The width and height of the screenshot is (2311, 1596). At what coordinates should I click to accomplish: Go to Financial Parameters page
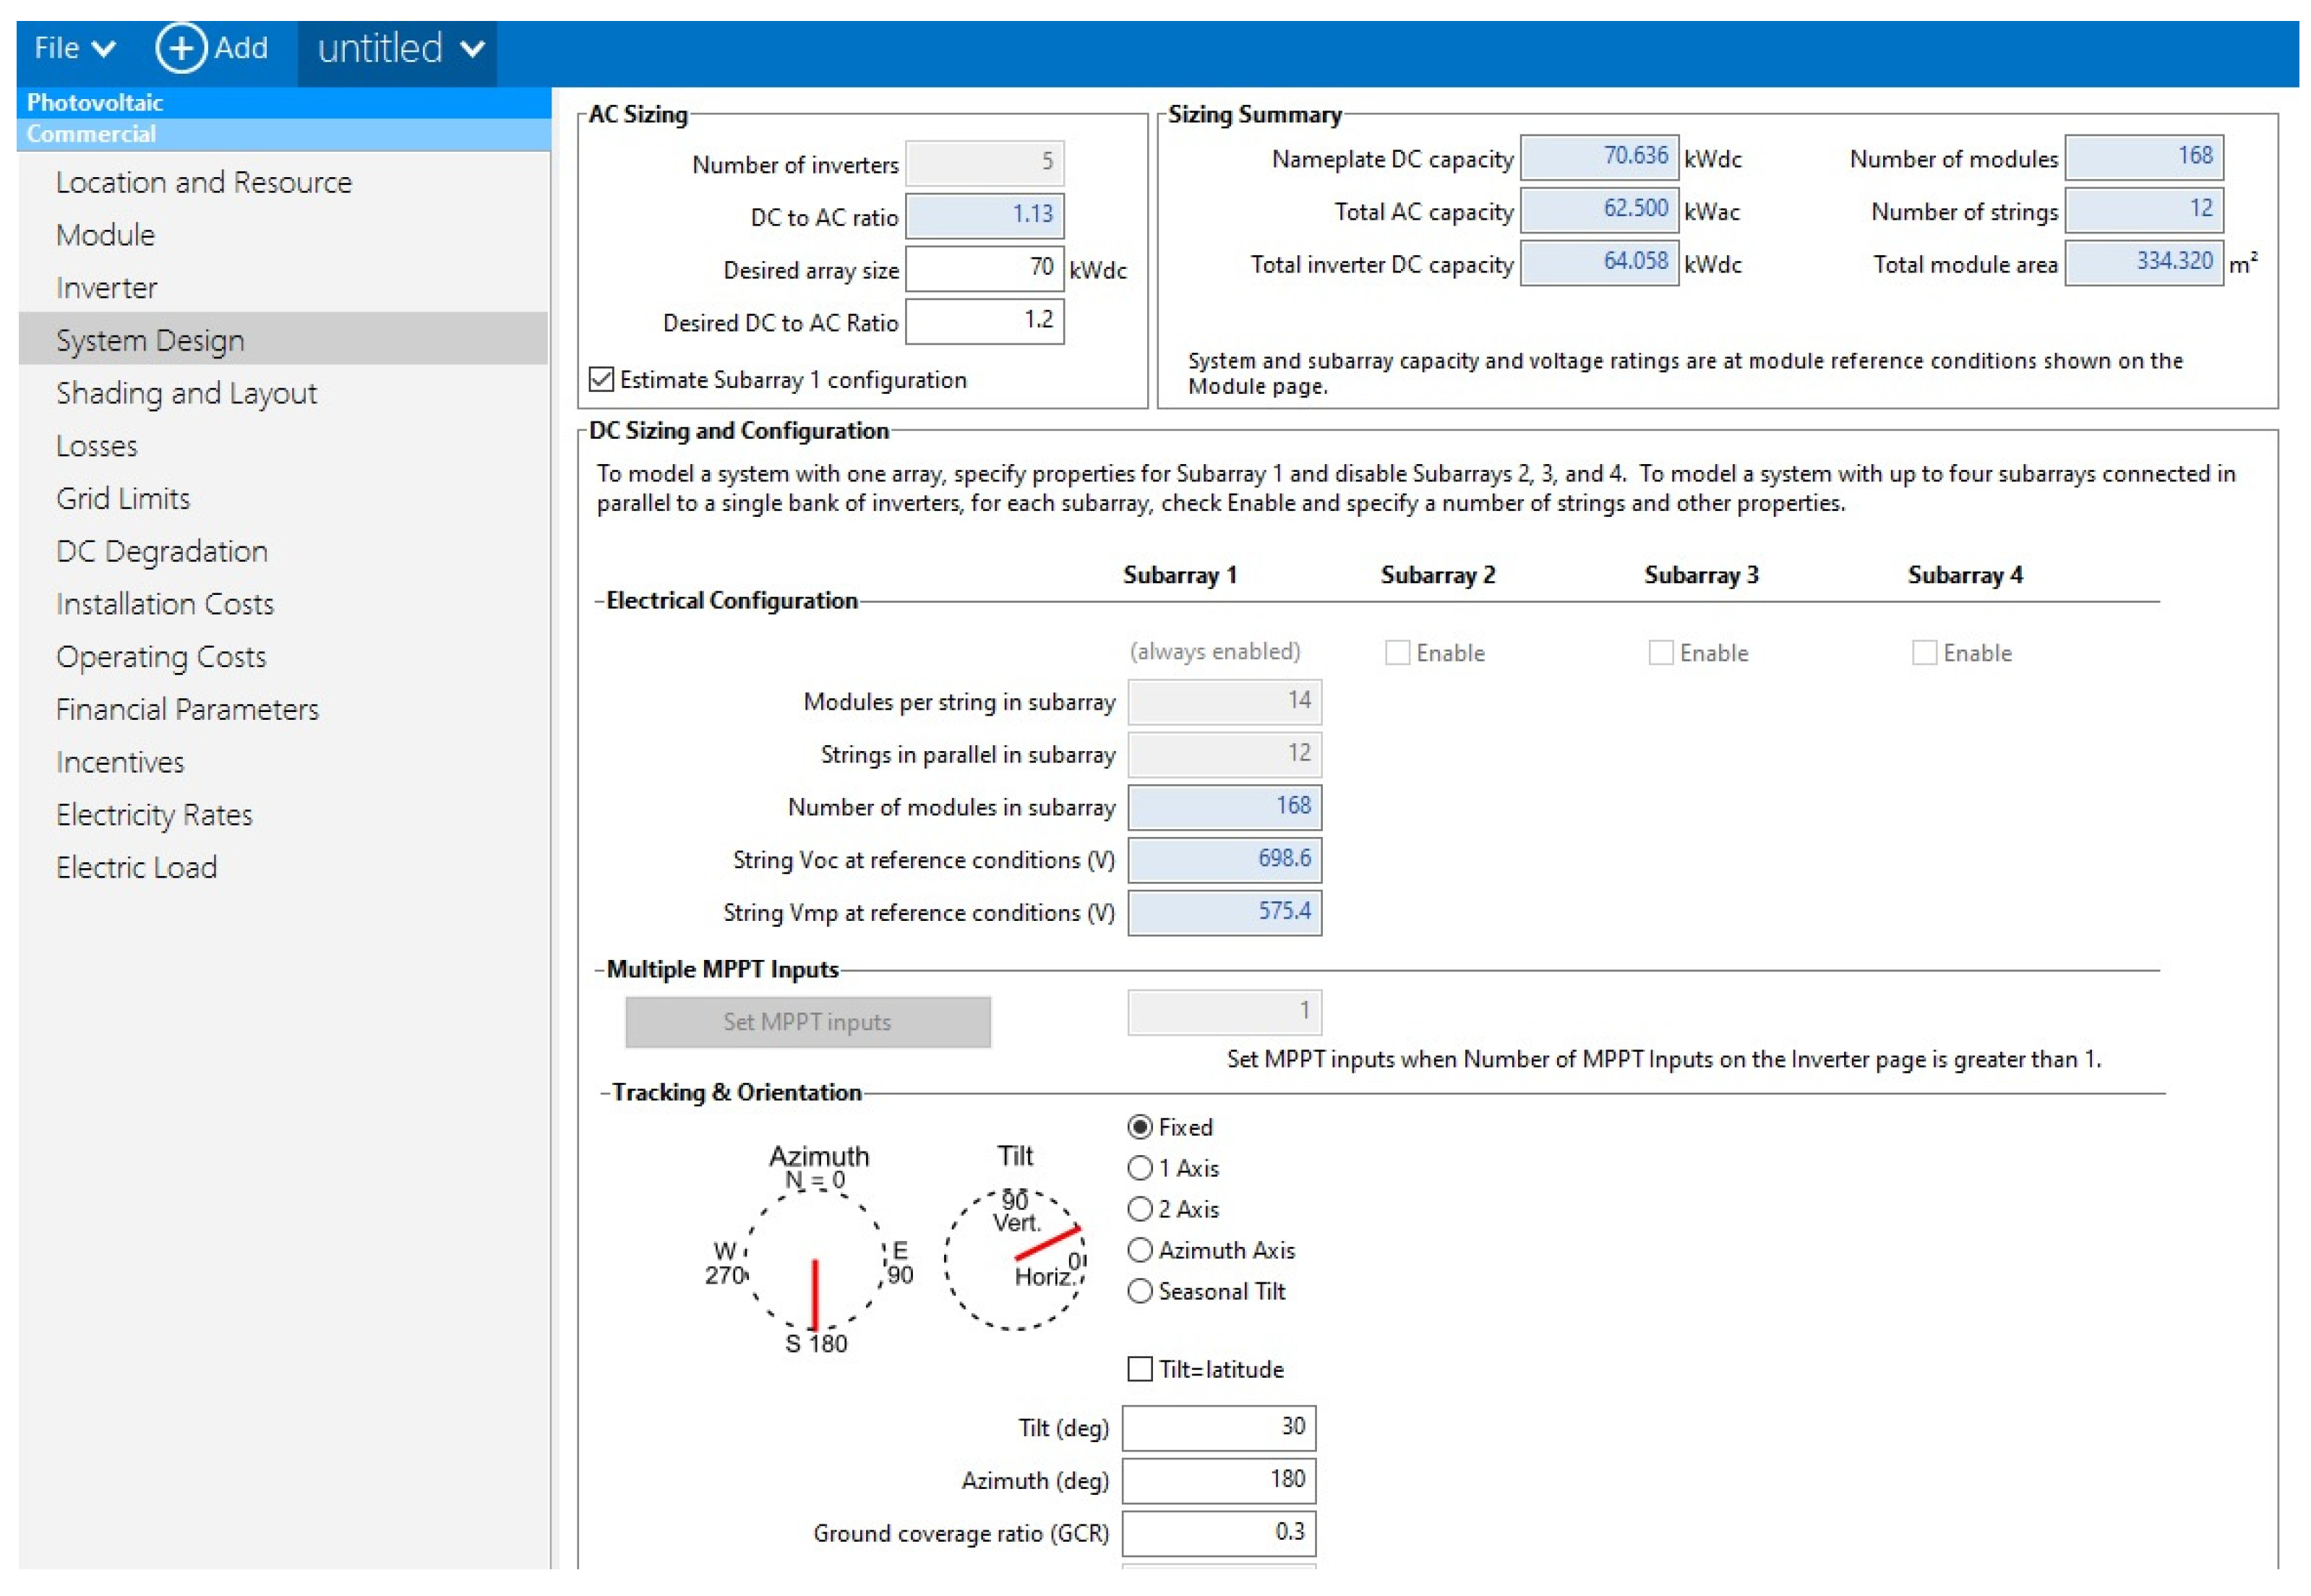[x=187, y=710]
